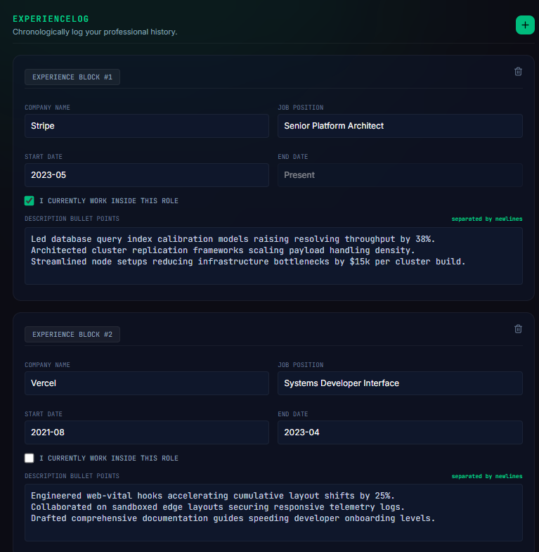Click Description Bullet Points label in Block #1
Image resolution: width=539 pixels, height=552 pixels.
(72, 219)
